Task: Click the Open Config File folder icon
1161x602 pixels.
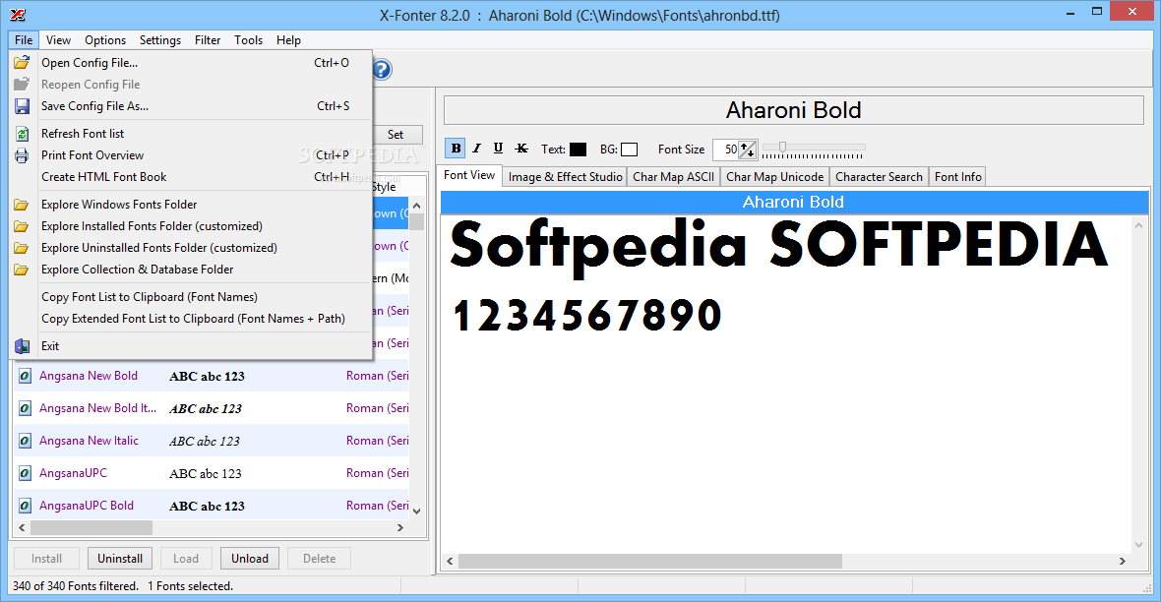Action: 22,63
